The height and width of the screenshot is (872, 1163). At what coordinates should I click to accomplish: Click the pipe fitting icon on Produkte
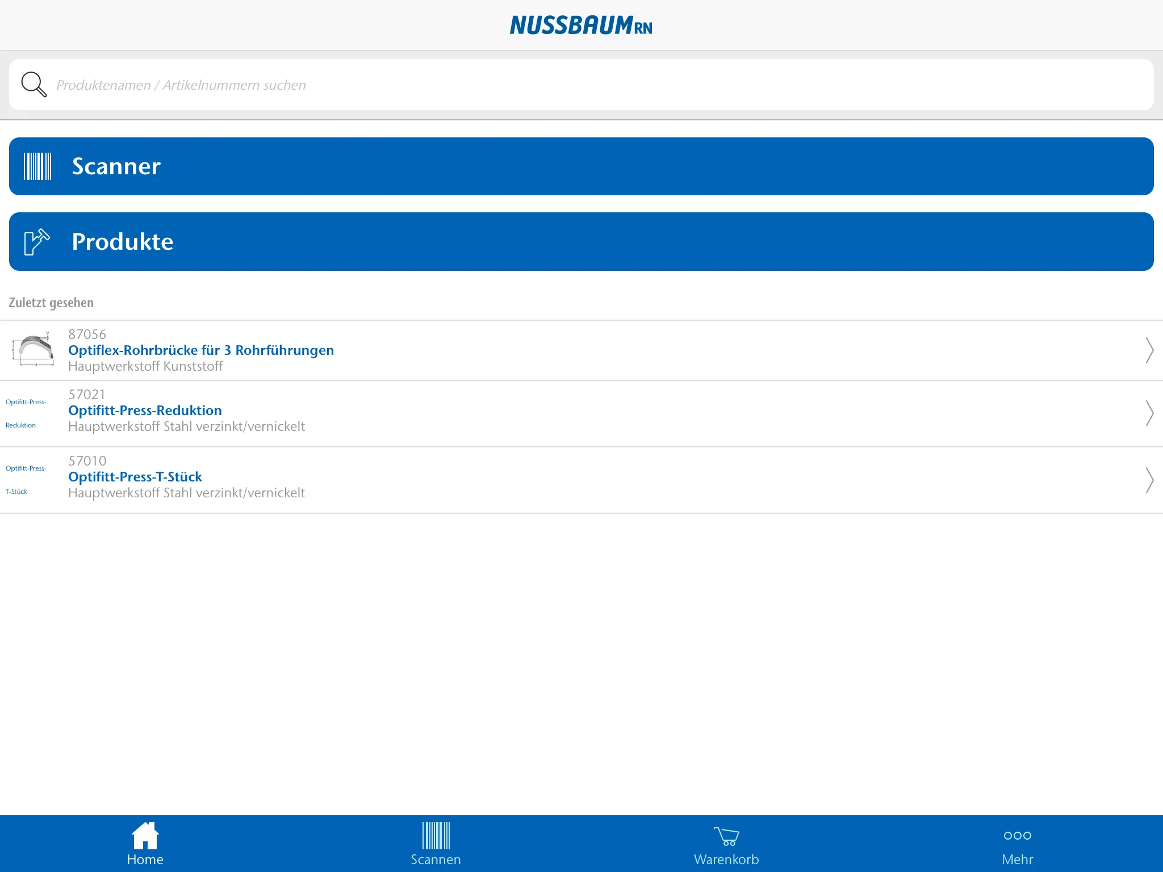click(37, 242)
